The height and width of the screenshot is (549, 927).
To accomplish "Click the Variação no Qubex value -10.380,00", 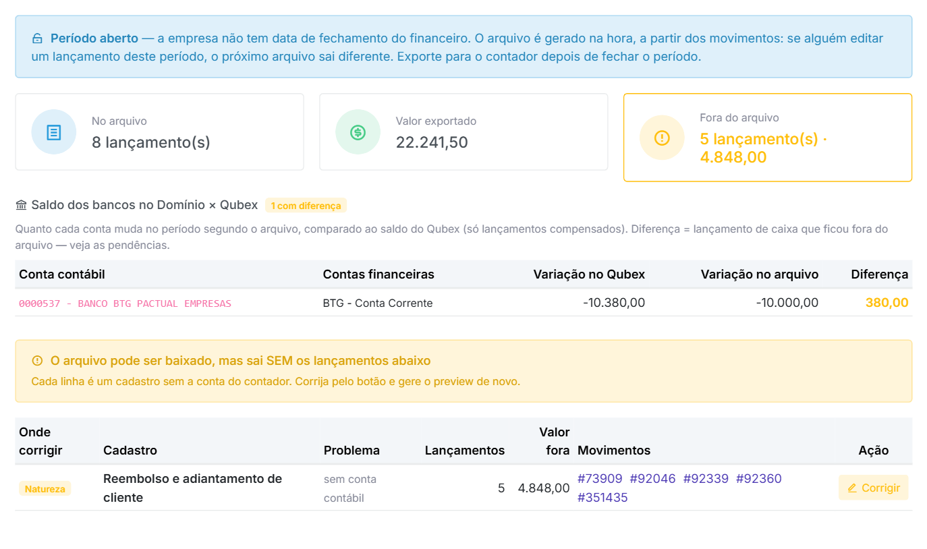I will (x=614, y=303).
